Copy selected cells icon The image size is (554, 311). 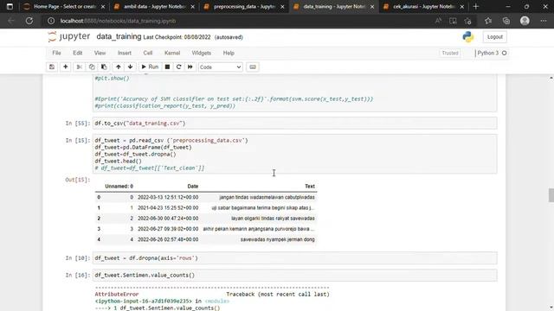[x=92, y=67]
